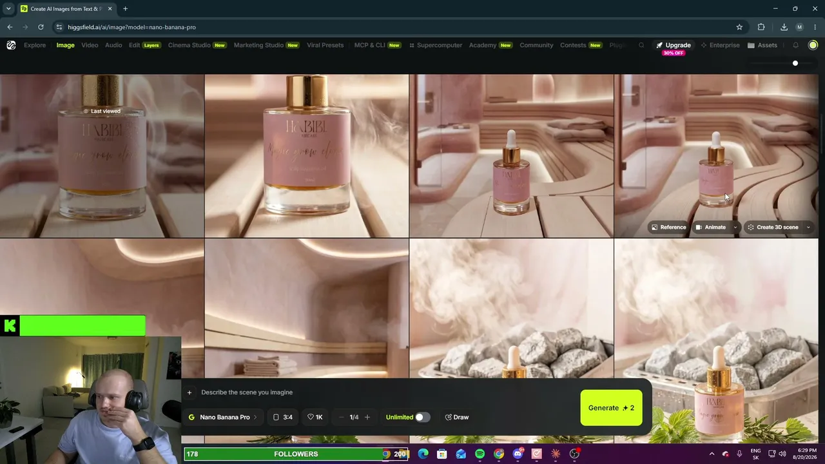Open the Supercomputer page
Image resolution: width=825 pixels, height=464 pixels.
436,45
